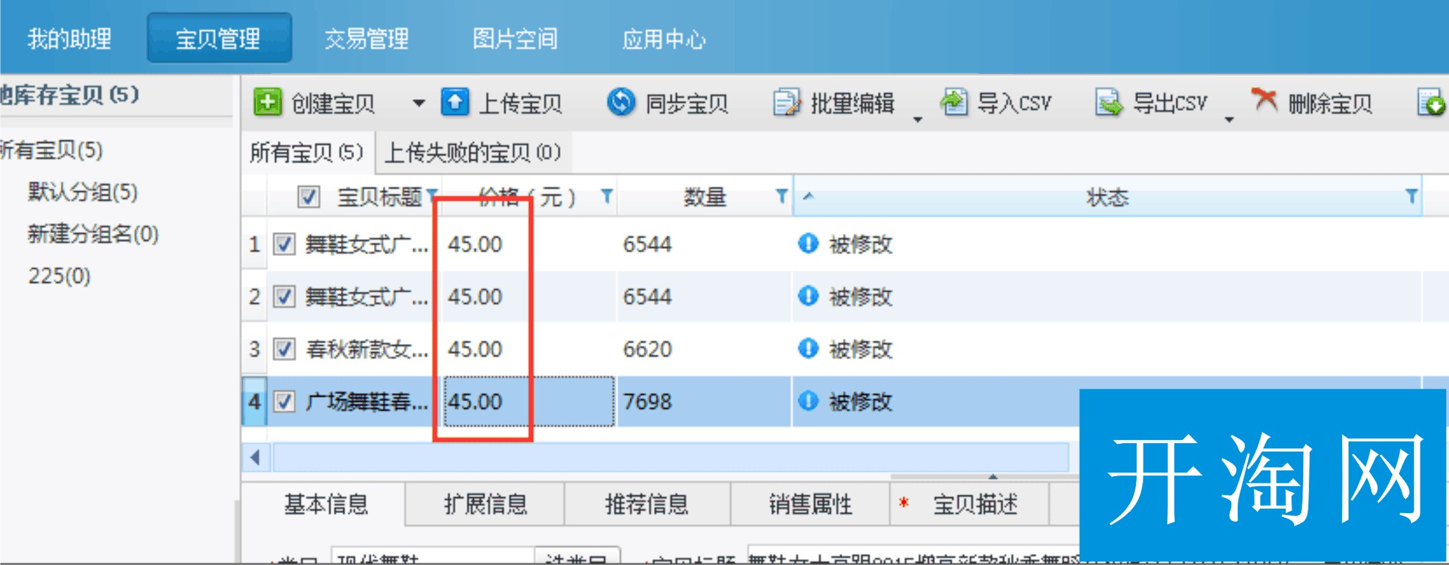Click 删除宝贝 button label
The width and height of the screenshot is (1449, 565).
click(x=1330, y=103)
